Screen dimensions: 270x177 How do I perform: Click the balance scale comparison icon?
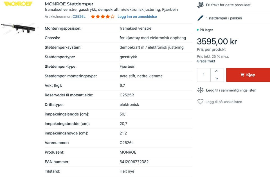[200, 90]
